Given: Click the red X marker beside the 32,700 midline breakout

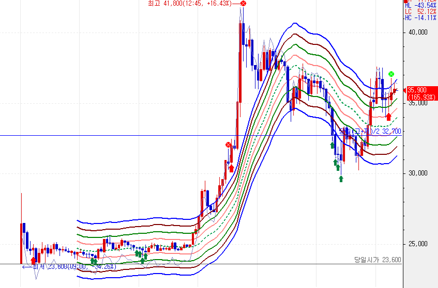Looking at the screenshot, I should click(228, 145).
